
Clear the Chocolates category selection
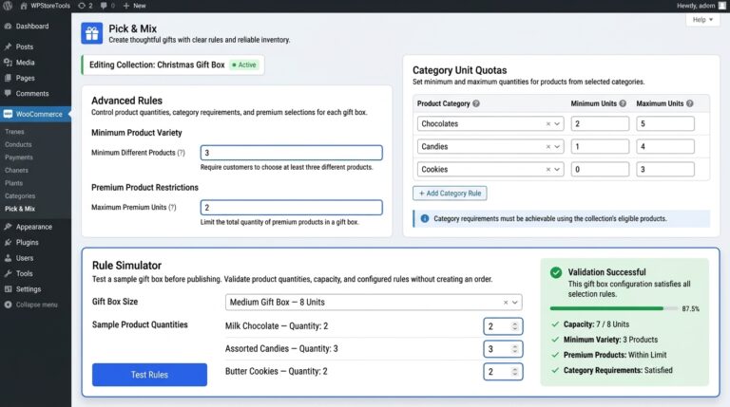click(x=547, y=123)
